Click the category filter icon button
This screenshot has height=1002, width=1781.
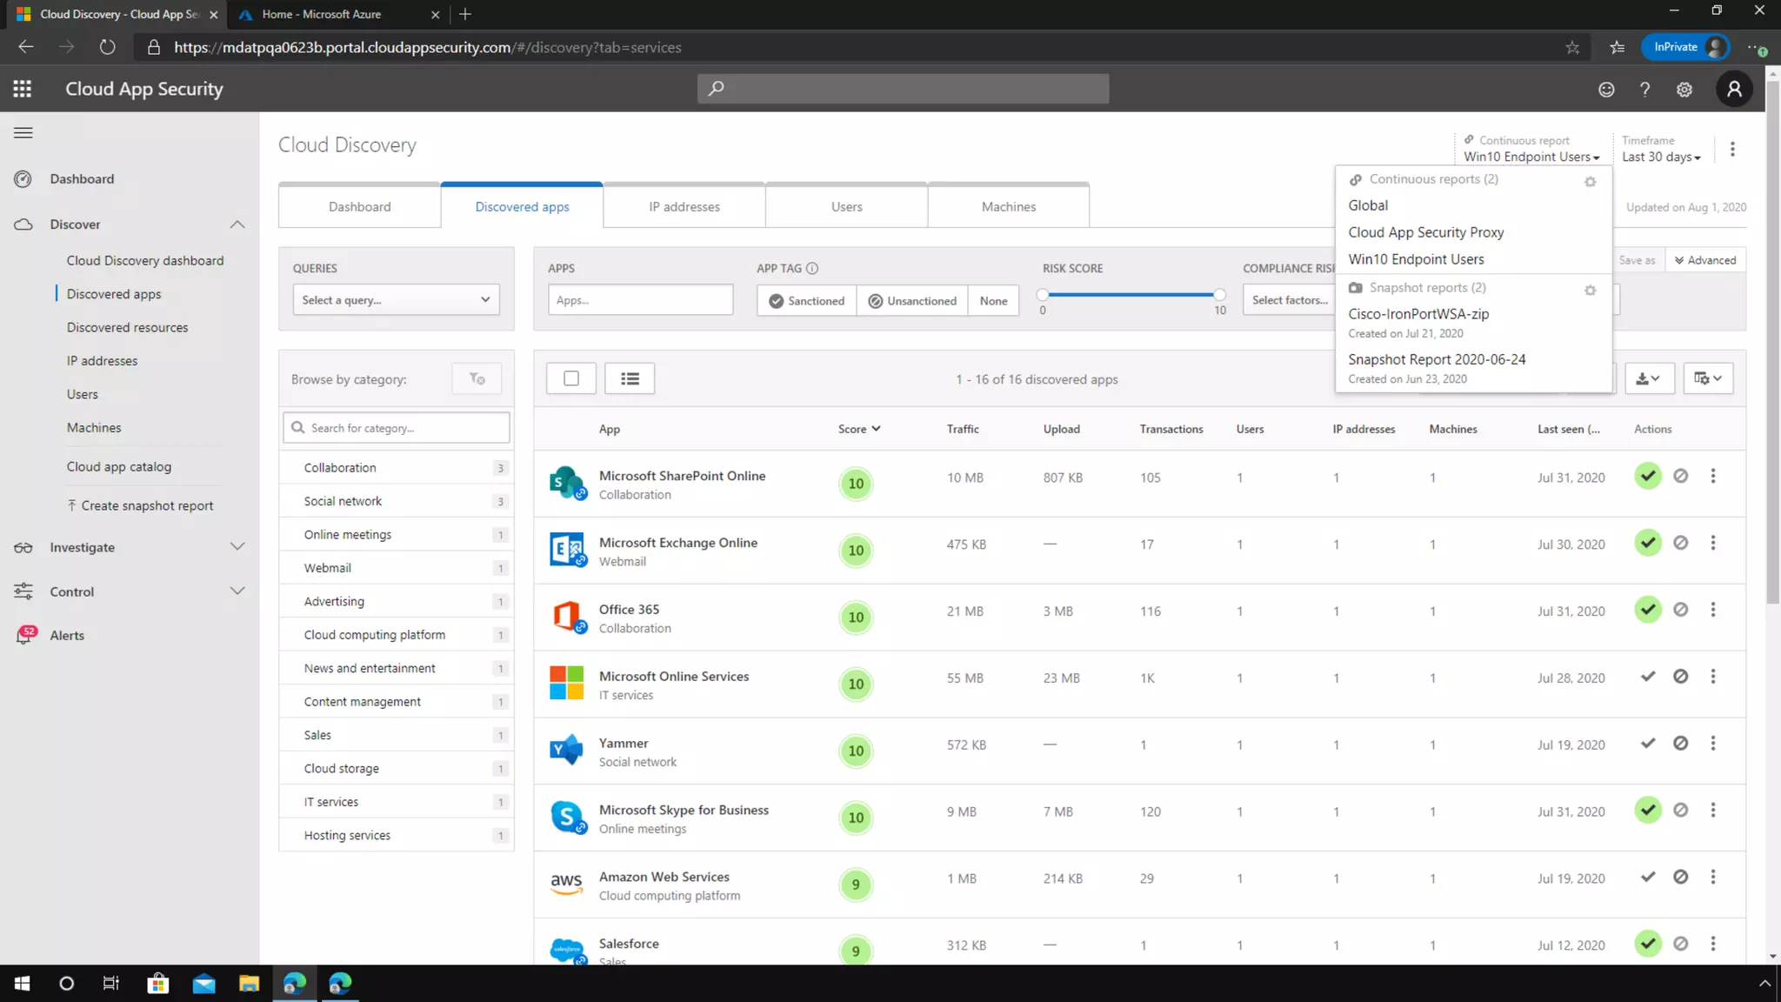(x=477, y=378)
